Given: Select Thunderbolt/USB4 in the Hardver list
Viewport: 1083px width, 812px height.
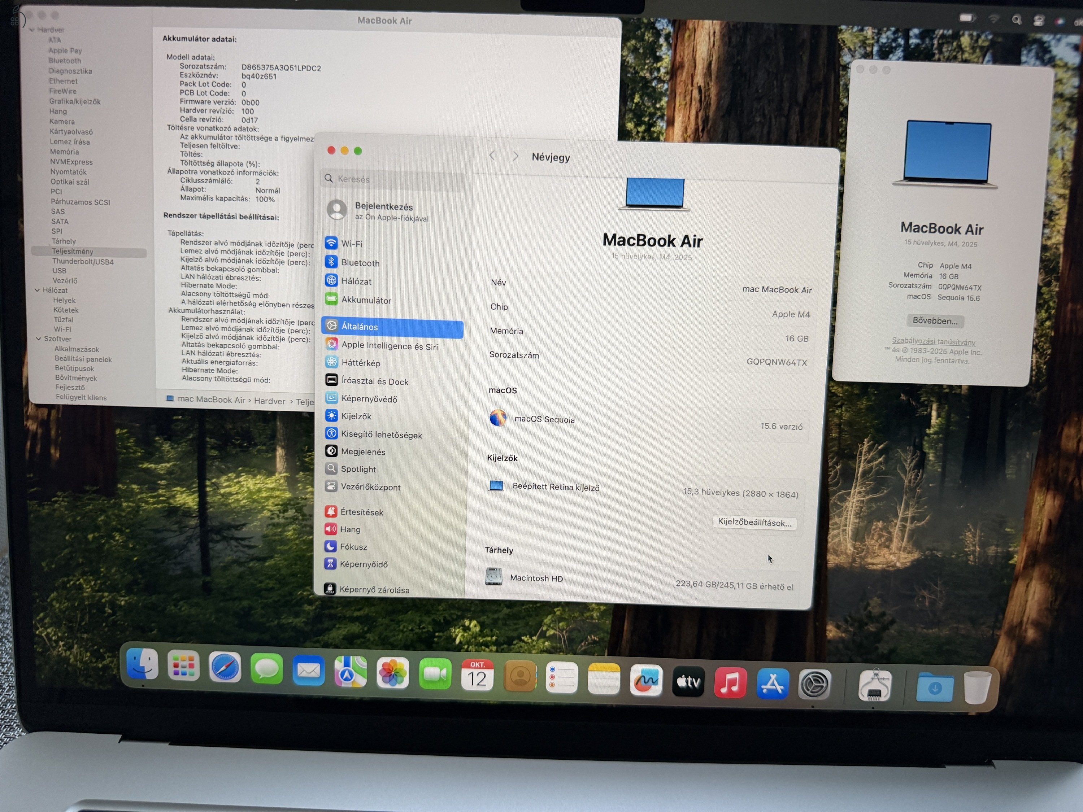Looking at the screenshot, I should coord(83,262).
